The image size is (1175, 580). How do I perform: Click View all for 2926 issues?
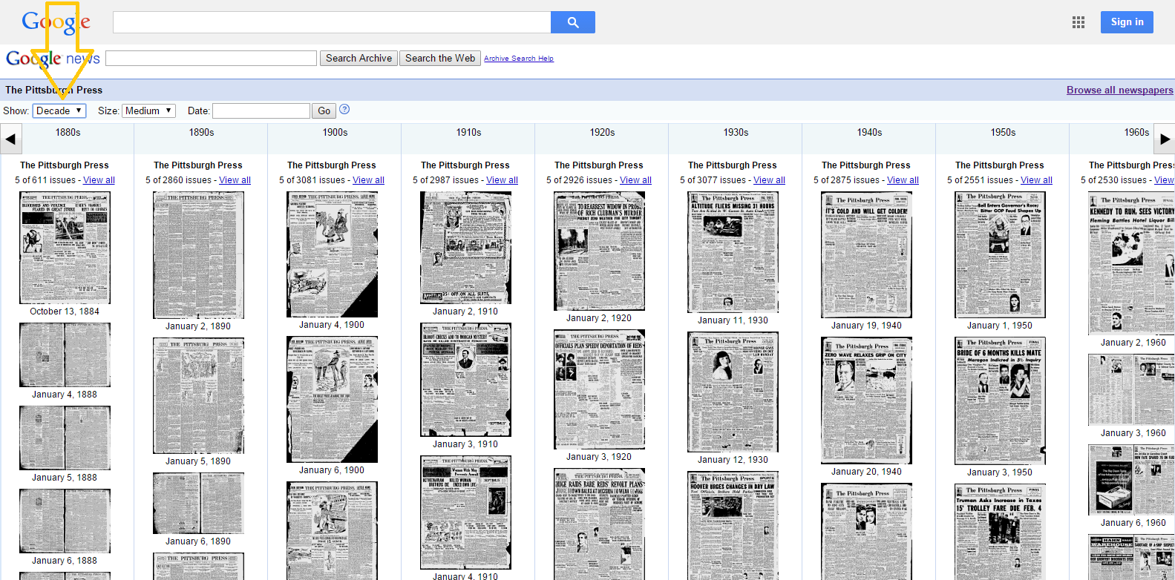click(635, 180)
